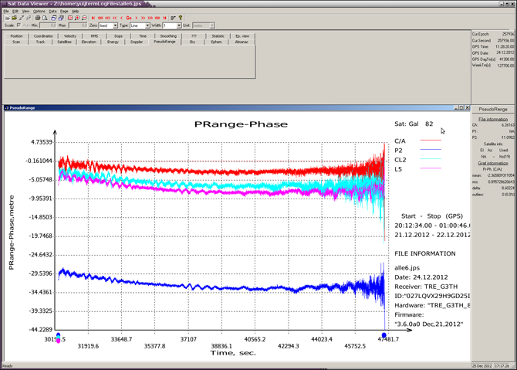The image size is (517, 370).
Task: Click the double right arrow step-forward icon
Action: pyautogui.click(x=143, y=18)
